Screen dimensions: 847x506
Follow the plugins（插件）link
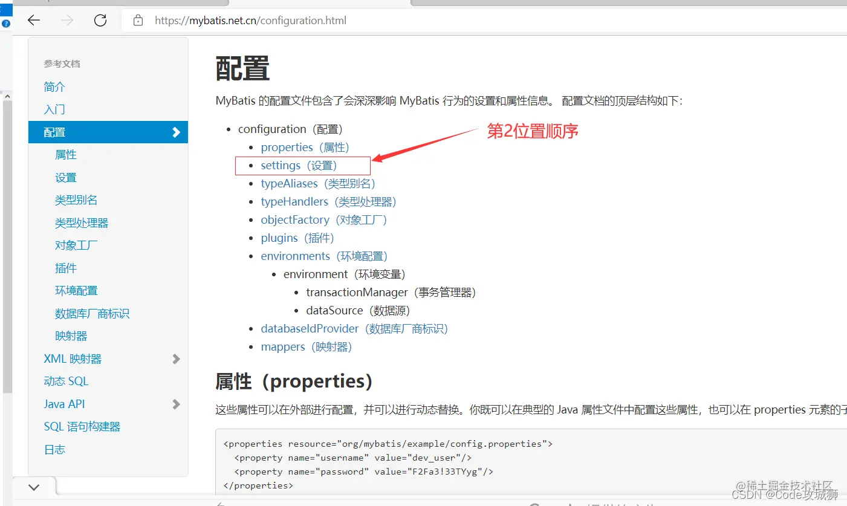[297, 238]
